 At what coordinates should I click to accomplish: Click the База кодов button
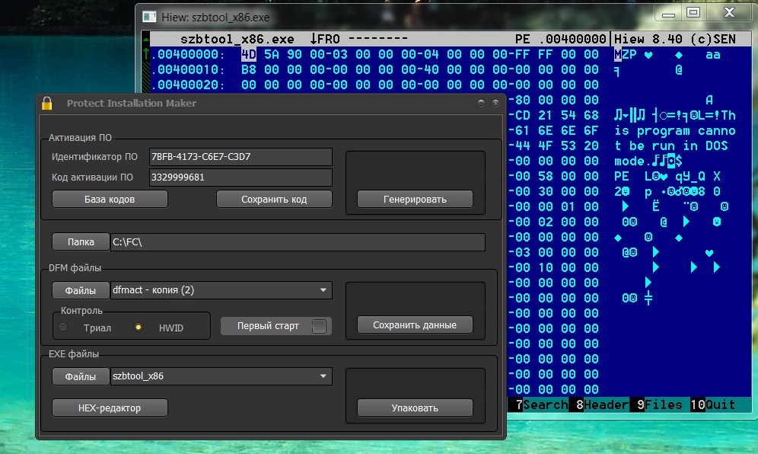click(110, 199)
